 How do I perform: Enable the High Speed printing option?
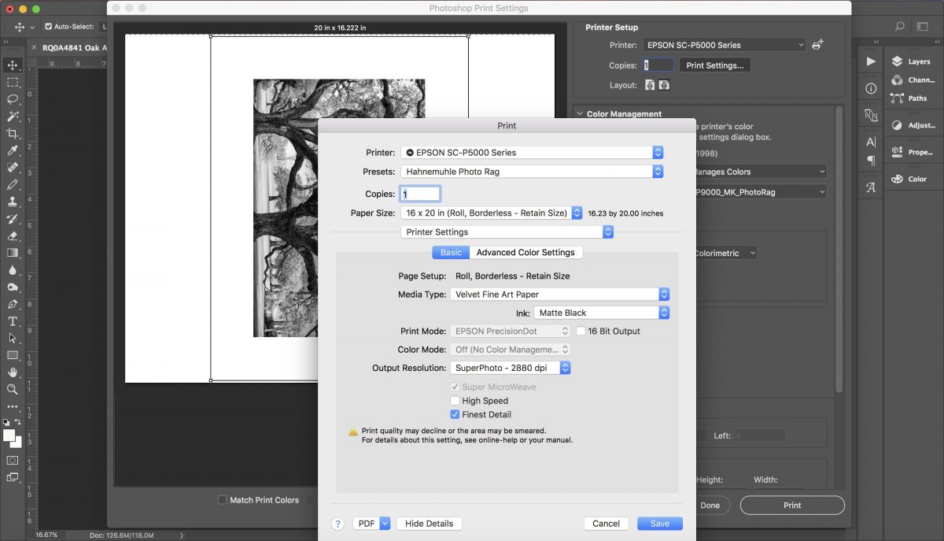tap(455, 401)
